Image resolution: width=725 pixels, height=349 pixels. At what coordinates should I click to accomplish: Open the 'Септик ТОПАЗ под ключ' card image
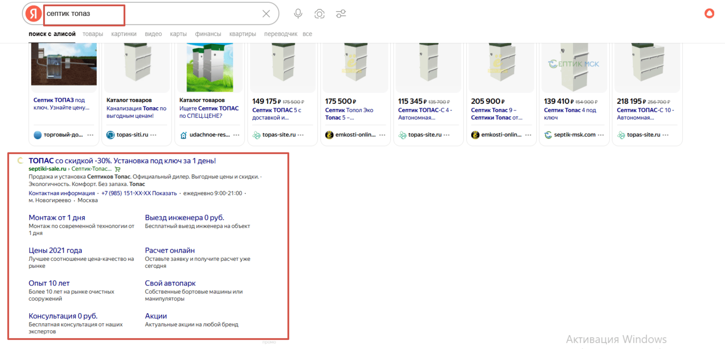(x=64, y=64)
